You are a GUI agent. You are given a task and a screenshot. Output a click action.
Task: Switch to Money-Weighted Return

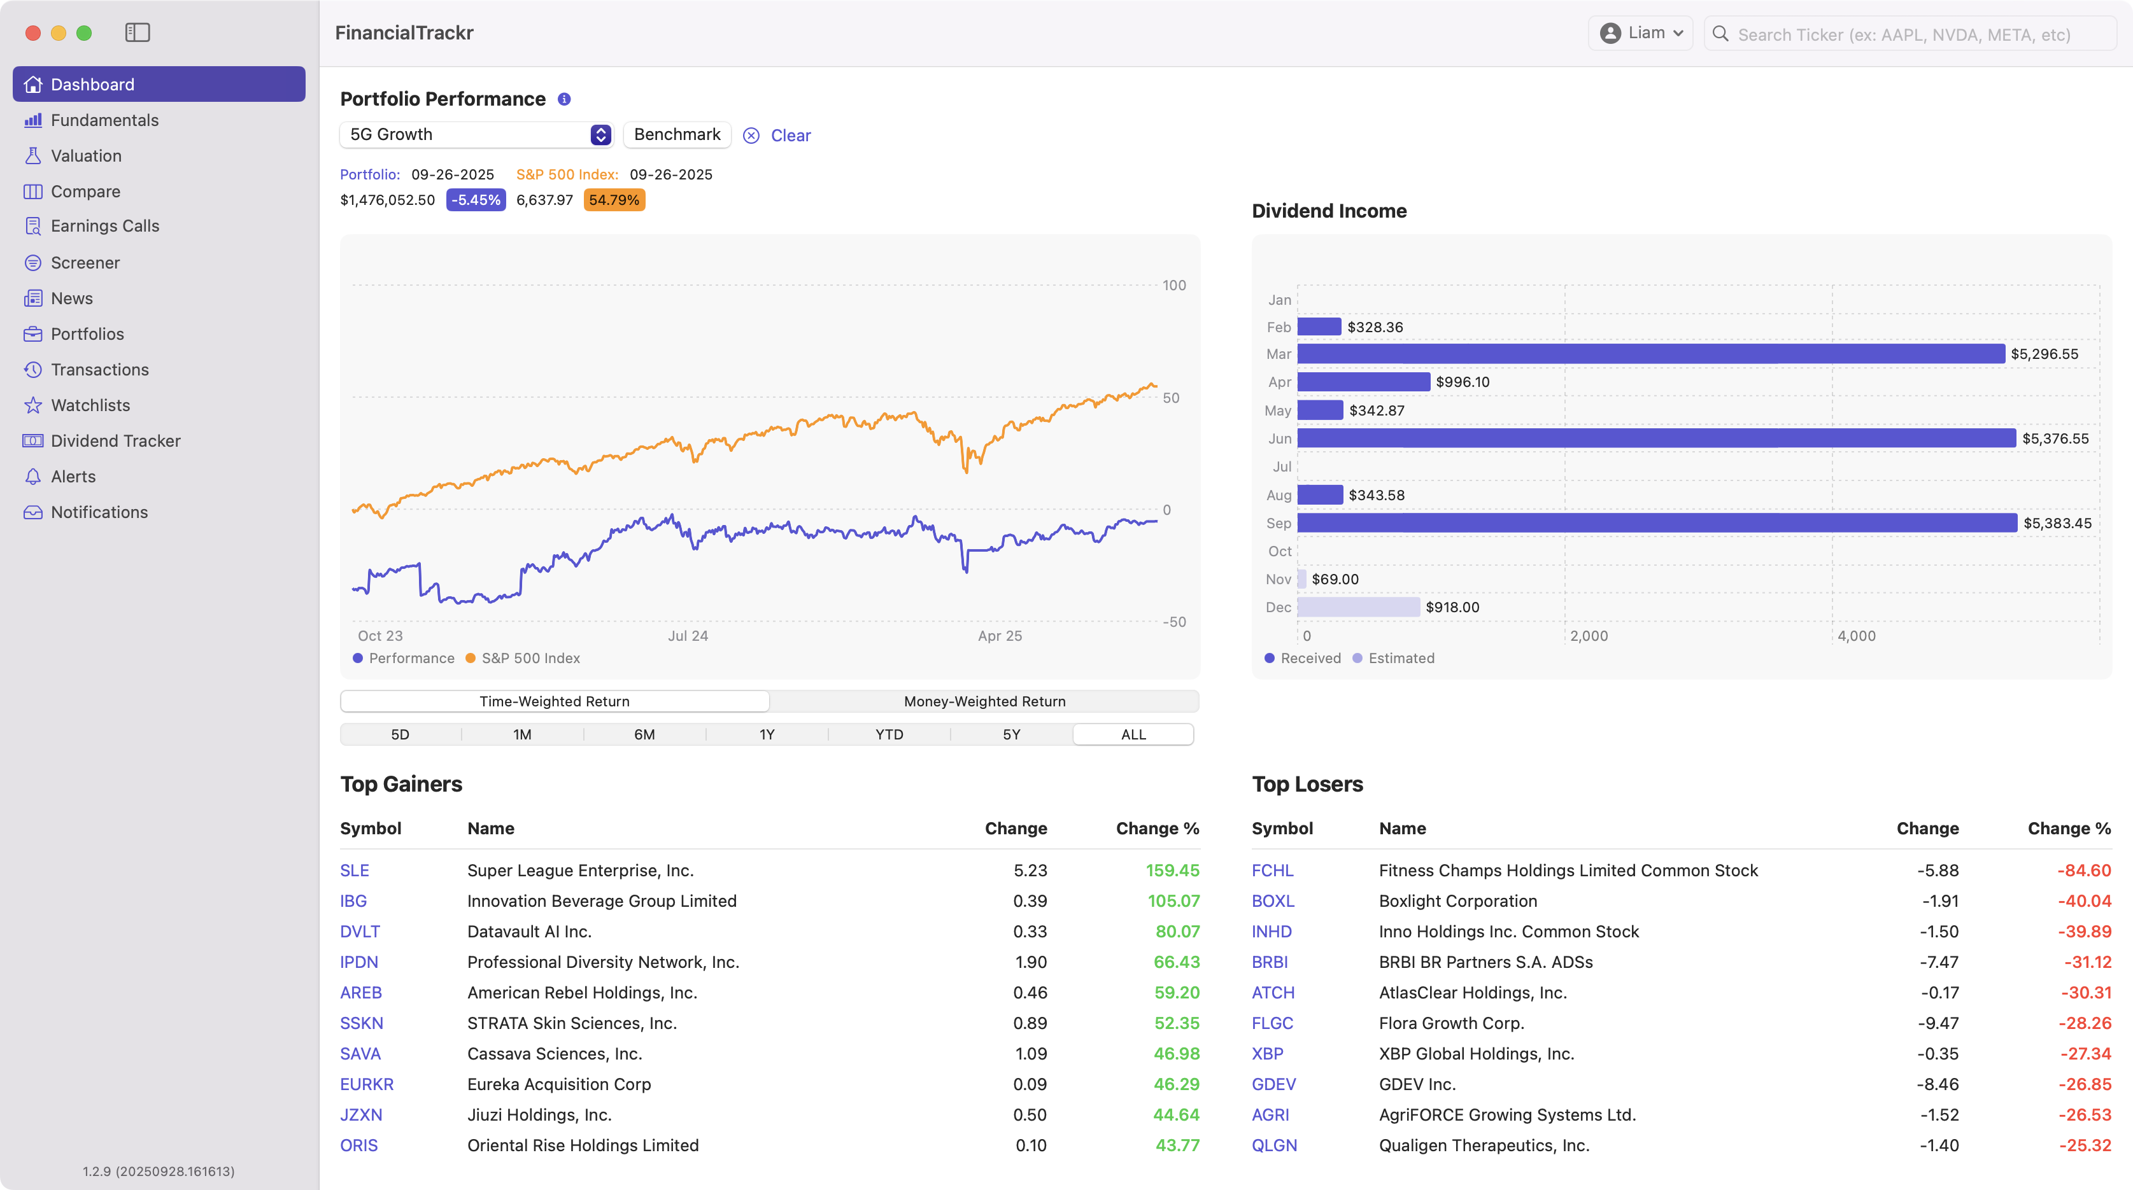[x=984, y=701]
